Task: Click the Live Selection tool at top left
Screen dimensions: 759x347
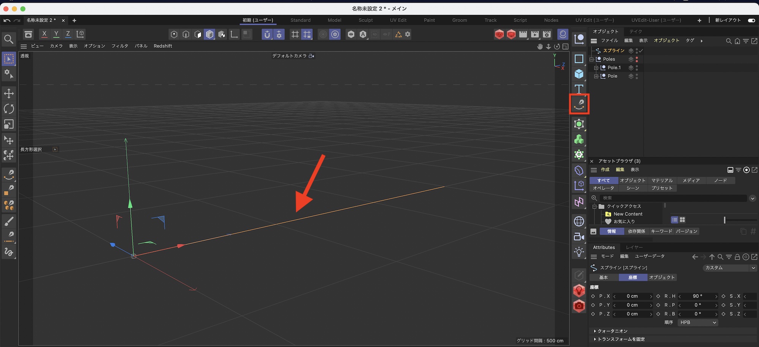Action: click(9, 58)
